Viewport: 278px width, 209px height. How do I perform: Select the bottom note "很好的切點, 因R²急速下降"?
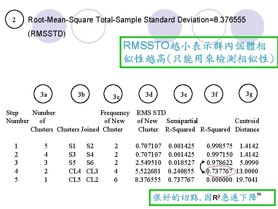point(212,197)
